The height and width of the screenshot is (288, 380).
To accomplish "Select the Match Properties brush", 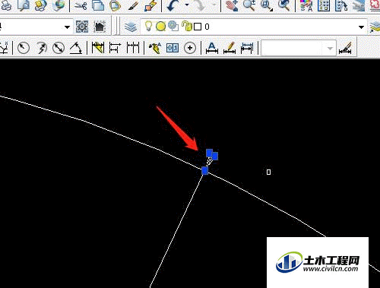I will tap(134, 5).
